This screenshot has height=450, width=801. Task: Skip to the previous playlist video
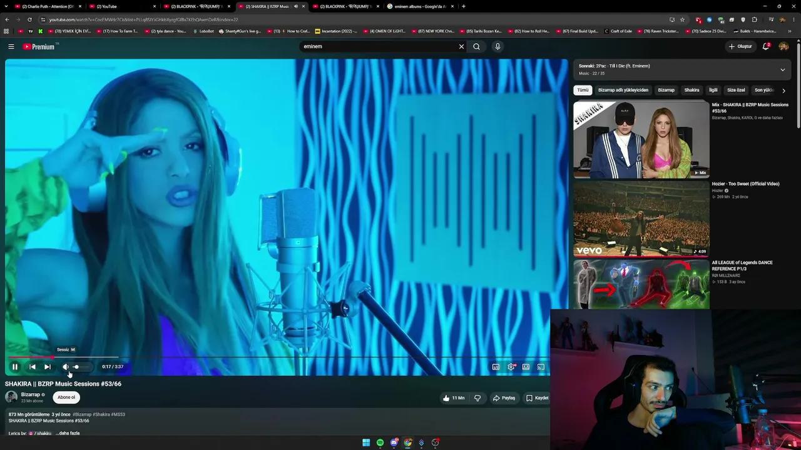(33, 367)
